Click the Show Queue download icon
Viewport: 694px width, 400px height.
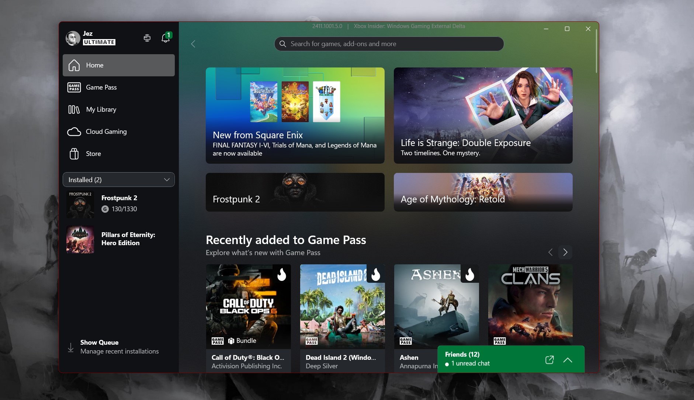pyautogui.click(x=70, y=347)
